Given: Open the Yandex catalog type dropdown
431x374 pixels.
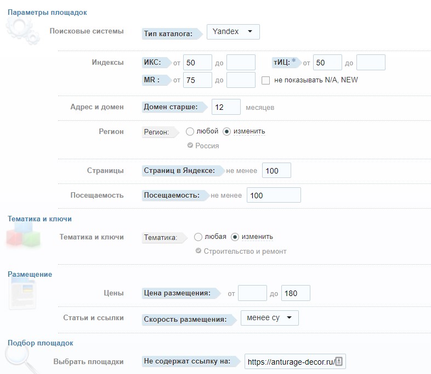Looking at the screenshot, I should click(233, 32).
